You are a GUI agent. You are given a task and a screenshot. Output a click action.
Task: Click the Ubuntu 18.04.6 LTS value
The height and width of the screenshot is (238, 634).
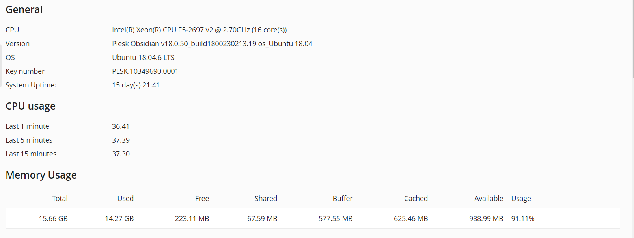tap(143, 58)
